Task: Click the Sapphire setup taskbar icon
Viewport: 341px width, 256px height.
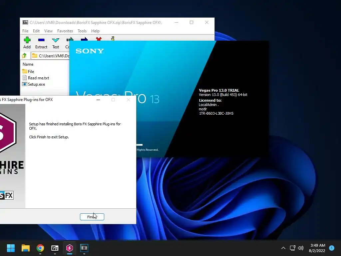Action: [70, 248]
